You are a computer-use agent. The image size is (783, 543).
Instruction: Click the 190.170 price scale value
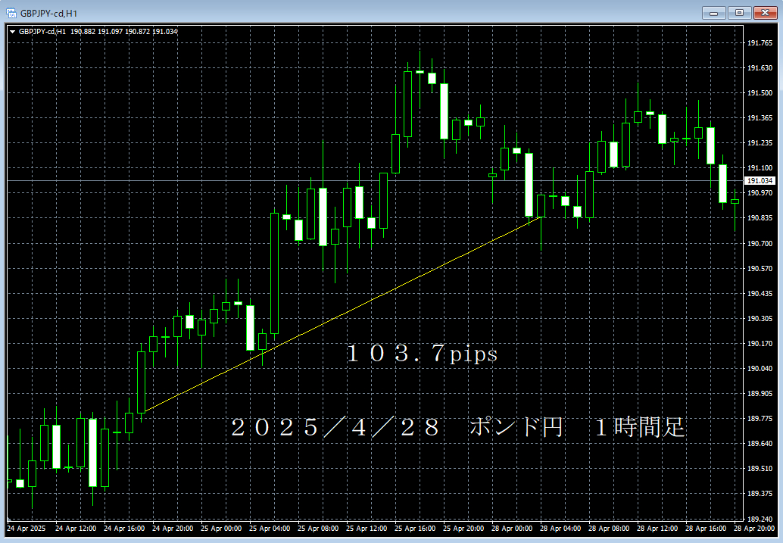pyautogui.click(x=760, y=343)
